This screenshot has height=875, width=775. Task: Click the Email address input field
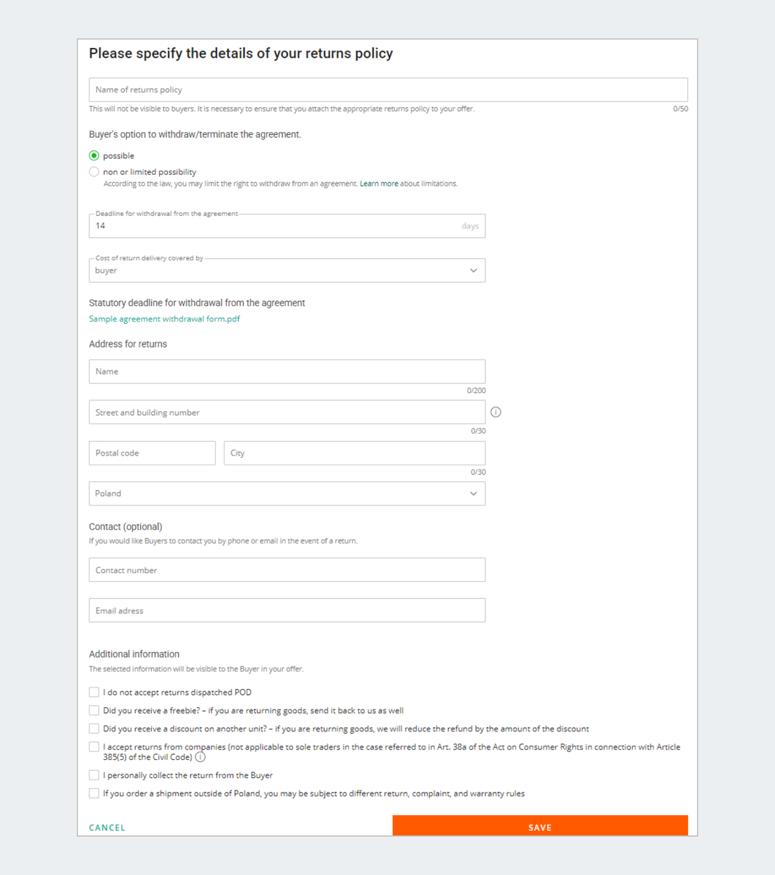coord(287,610)
